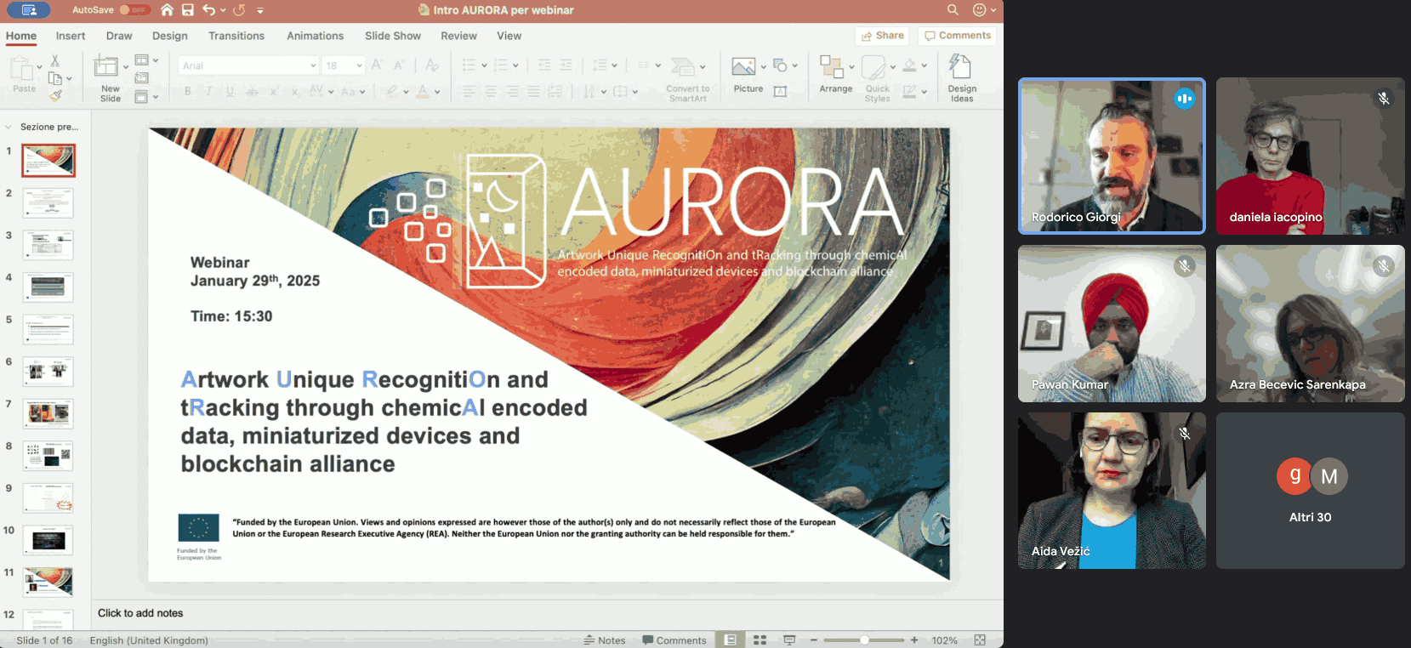Zoom in with plus button

tap(914, 640)
